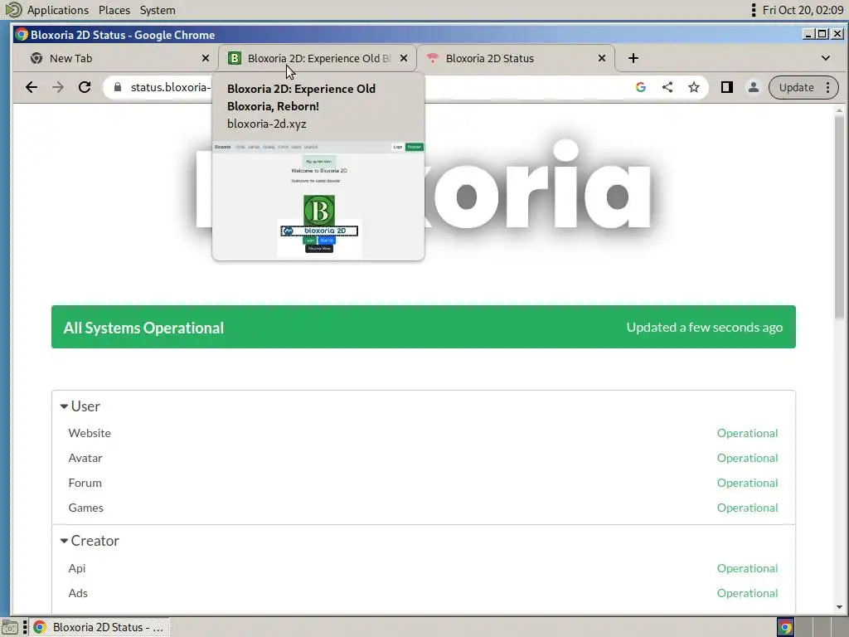Click the clock showing Fri Oct 20, 02:09
Viewport: 849px width, 637px height.
pyautogui.click(x=803, y=10)
